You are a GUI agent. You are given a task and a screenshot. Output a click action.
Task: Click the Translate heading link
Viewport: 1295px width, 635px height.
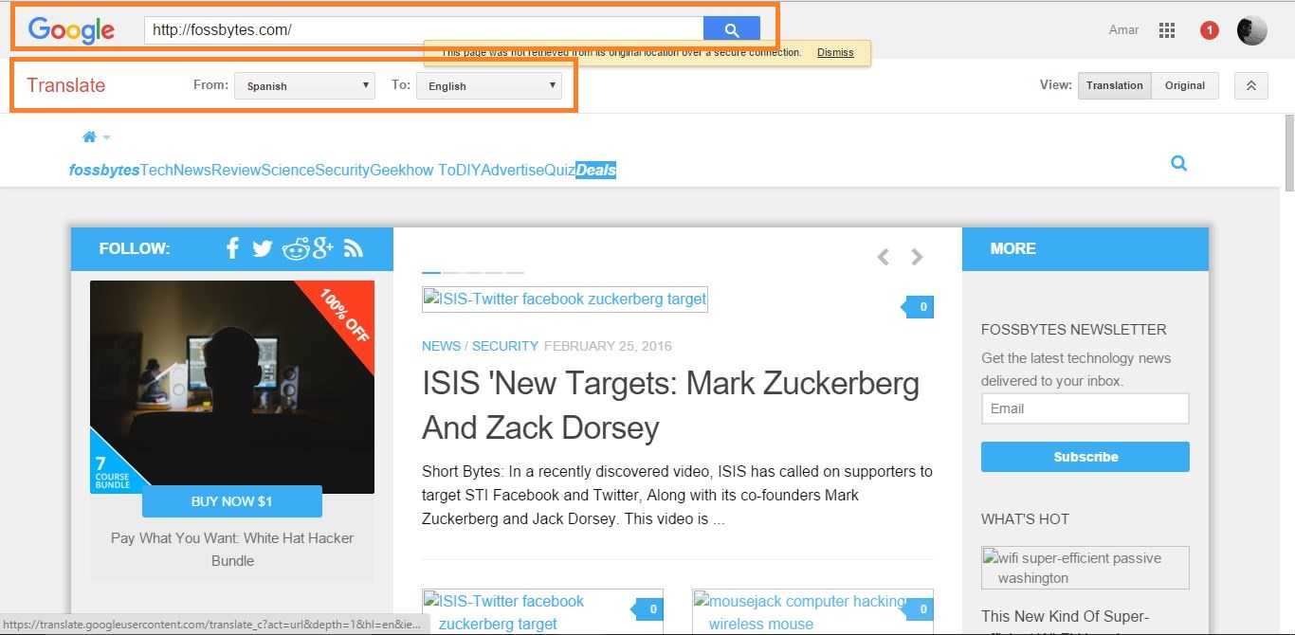66,85
